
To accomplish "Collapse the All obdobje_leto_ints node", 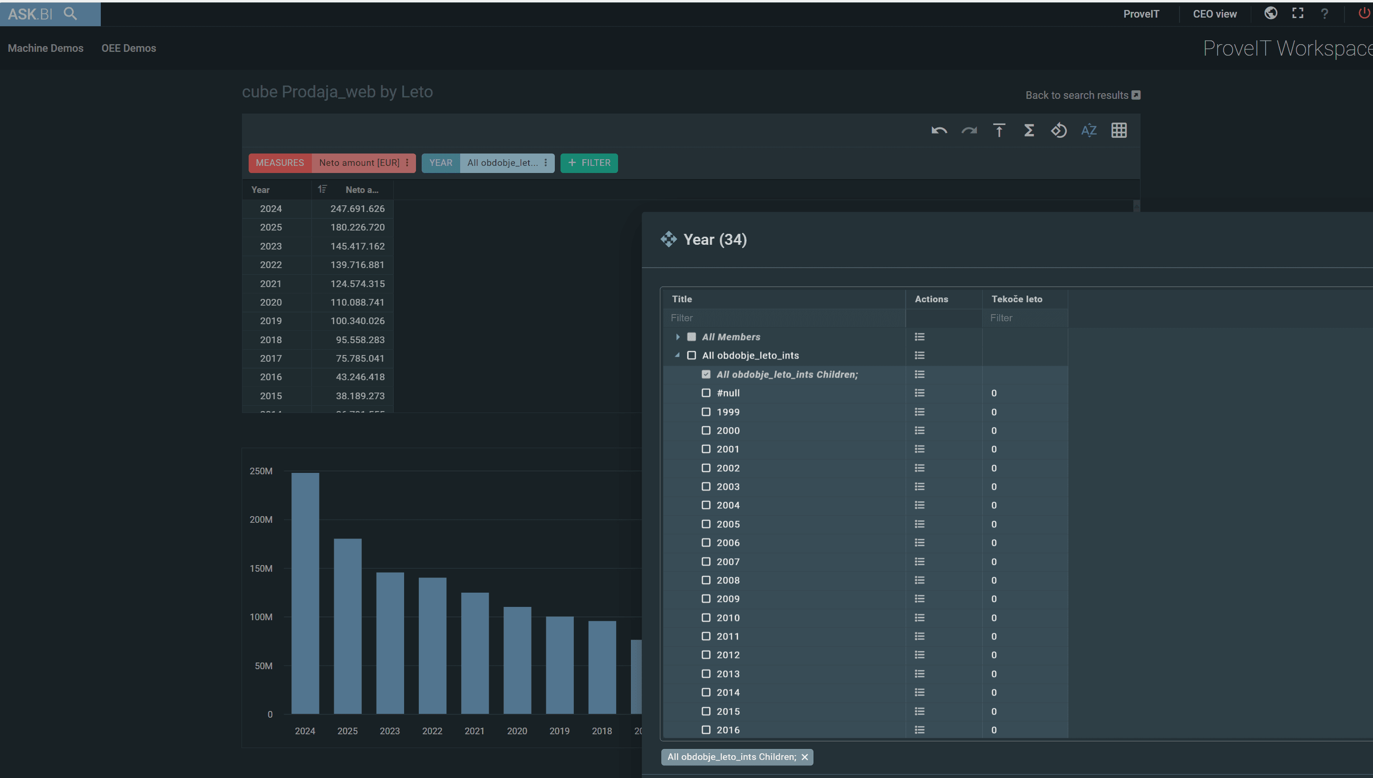I will pos(677,355).
